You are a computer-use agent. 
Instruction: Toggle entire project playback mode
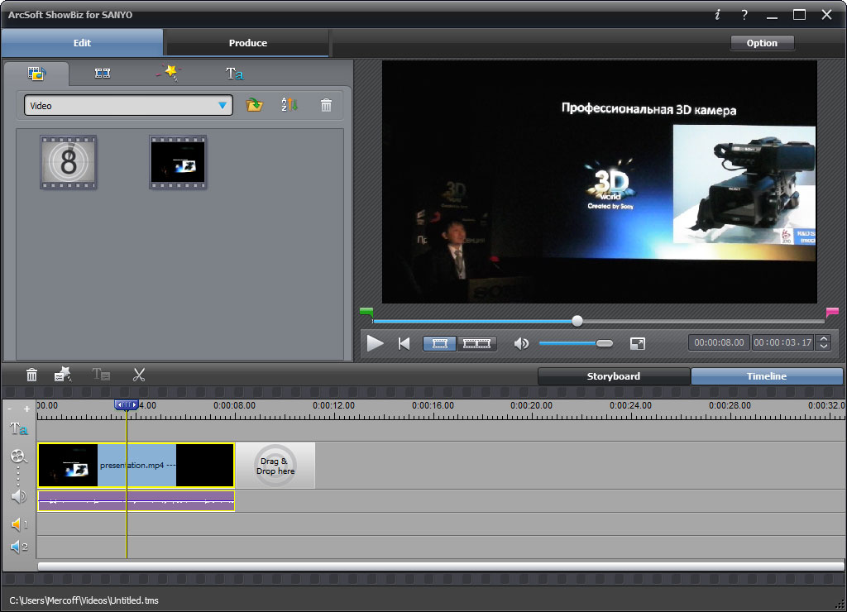(x=477, y=343)
